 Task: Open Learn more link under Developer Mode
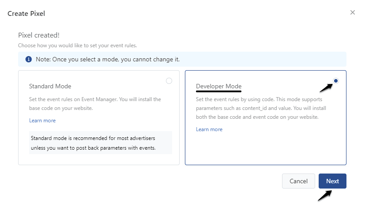209,129
